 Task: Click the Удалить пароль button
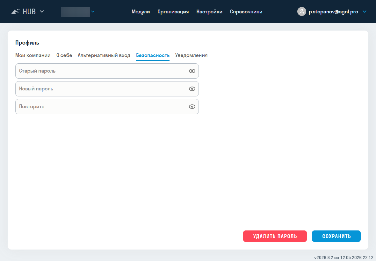tap(275, 236)
